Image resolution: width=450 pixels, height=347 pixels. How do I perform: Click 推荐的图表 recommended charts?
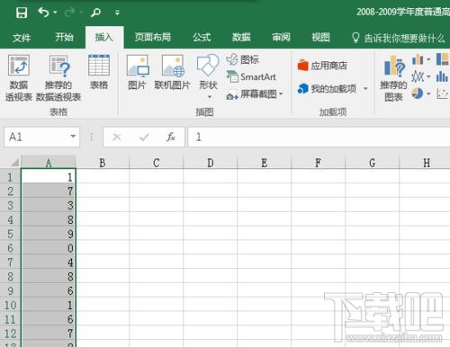click(393, 78)
